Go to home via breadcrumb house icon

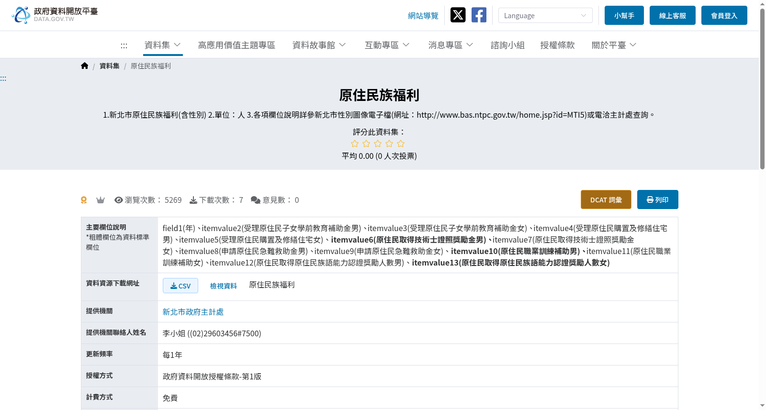point(85,66)
